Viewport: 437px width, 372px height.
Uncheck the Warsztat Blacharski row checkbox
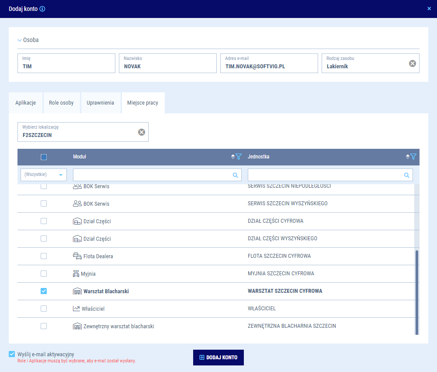[44, 291]
